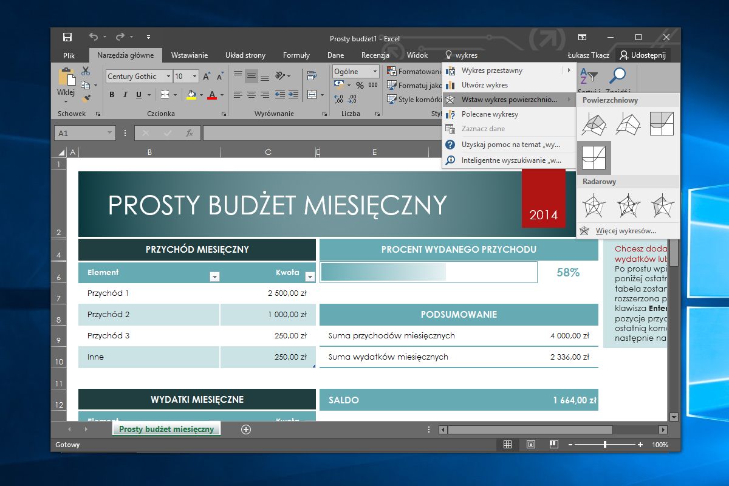Click the A1 name box field
This screenshot has width=729, height=486.
click(80, 133)
